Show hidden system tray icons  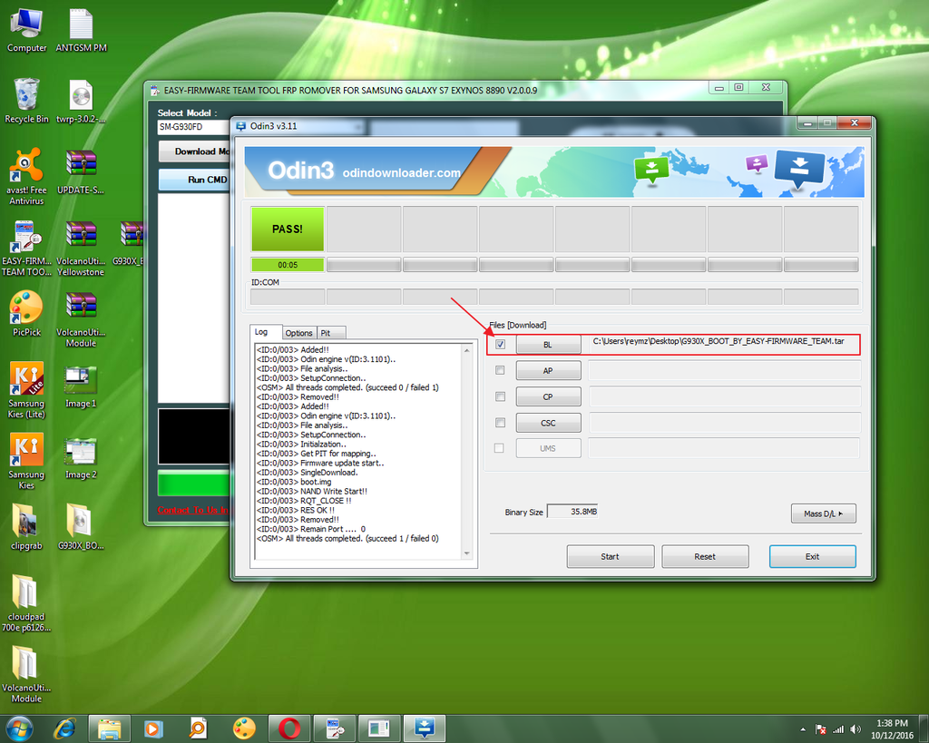803,729
